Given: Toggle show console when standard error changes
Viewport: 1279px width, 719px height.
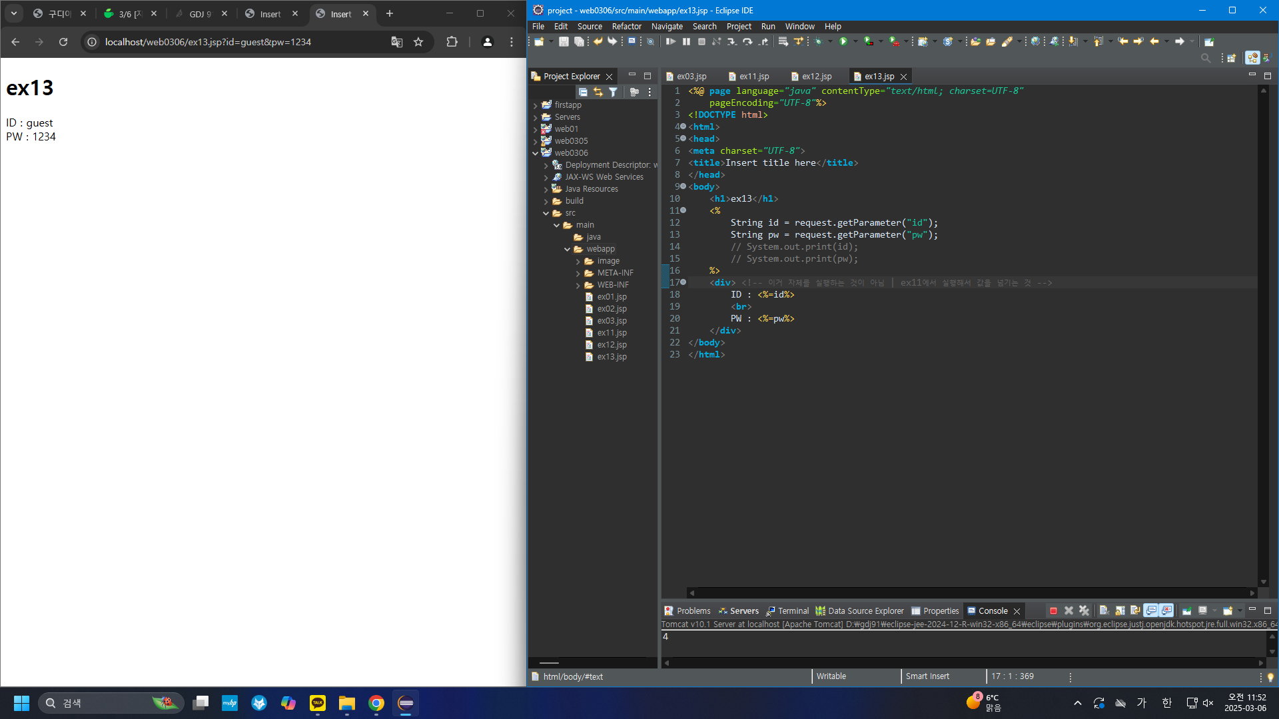Looking at the screenshot, I should point(1166,610).
